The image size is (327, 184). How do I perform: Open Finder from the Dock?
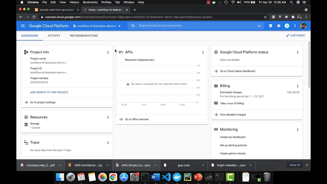pyautogui.click(x=60, y=177)
